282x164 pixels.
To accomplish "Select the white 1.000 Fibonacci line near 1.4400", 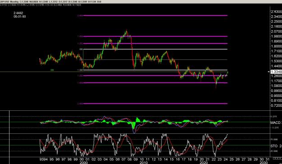I will [x=155, y=70].
